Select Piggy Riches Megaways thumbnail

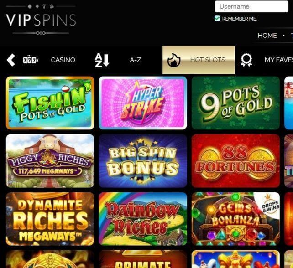point(50,161)
